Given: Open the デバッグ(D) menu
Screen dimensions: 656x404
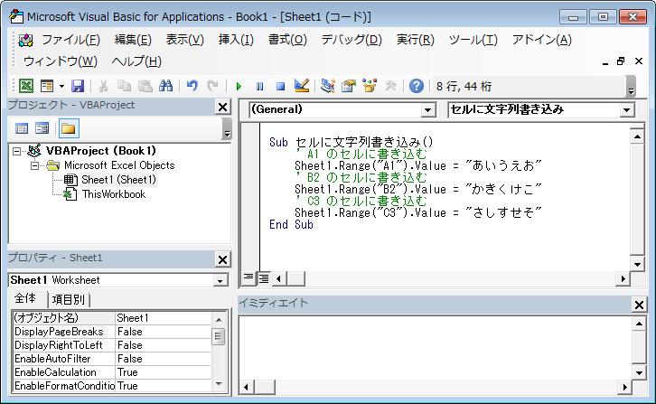Looking at the screenshot, I should (x=351, y=40).
